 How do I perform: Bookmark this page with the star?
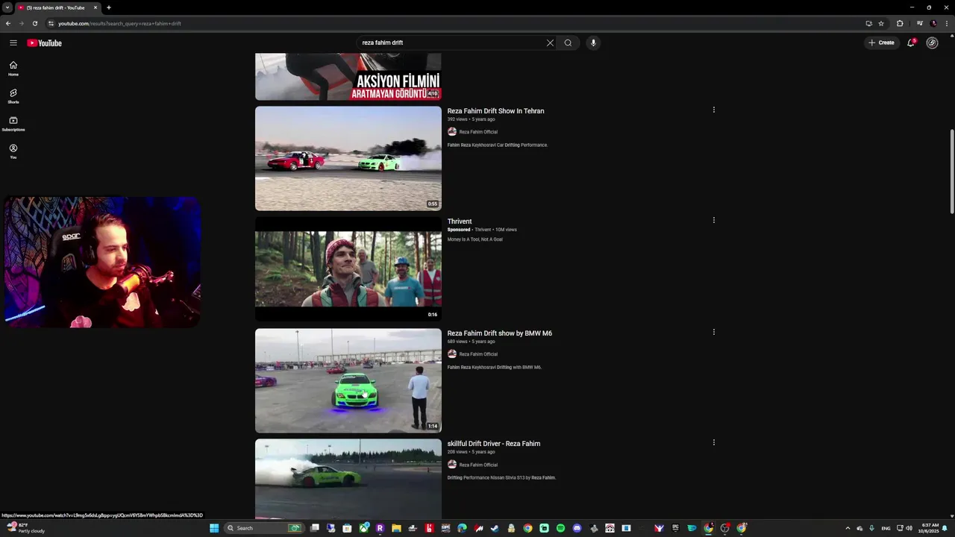pos(881,23)
